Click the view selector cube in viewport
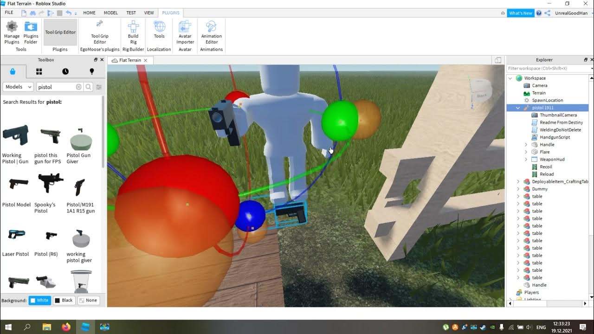Screen dimensions: 594x334 pos(481,92)
